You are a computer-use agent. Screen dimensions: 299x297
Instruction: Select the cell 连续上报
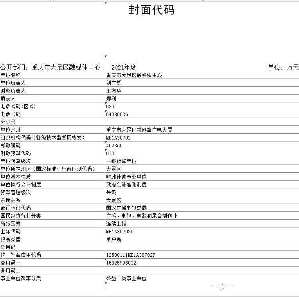click(x=202, y=223)
